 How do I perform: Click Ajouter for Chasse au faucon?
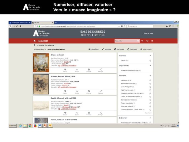click(x=77, y=70)
